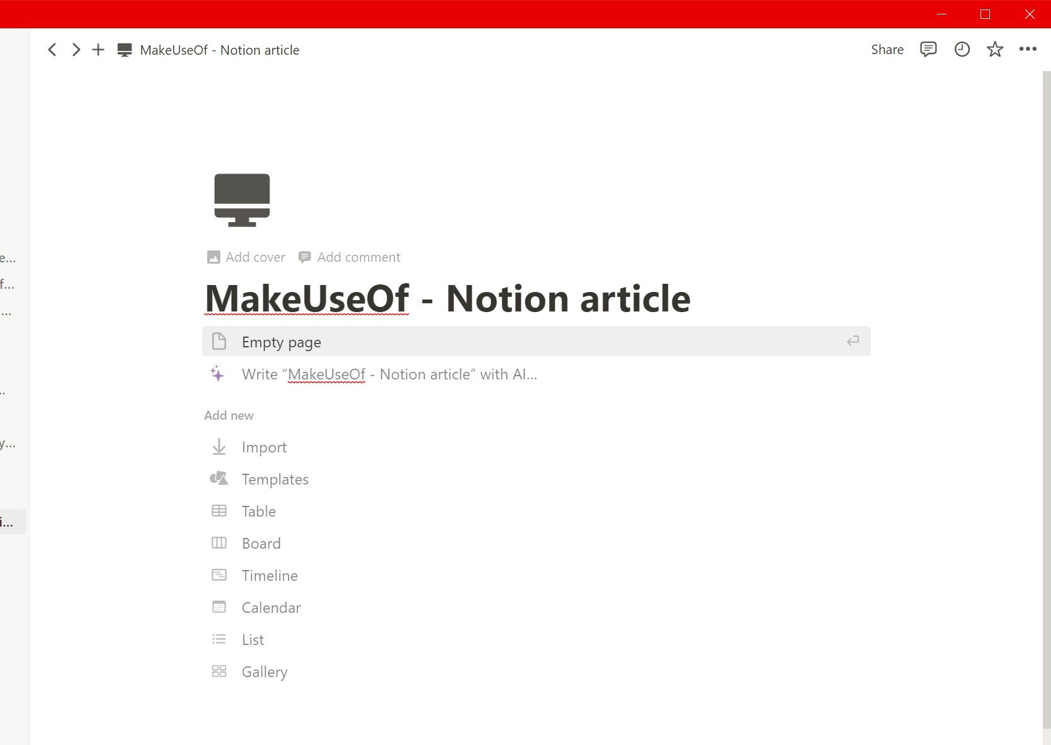The height and width of the screenshot is (745, 1051).
Task: Click the monitor page icon to change it
Action: coord(242,200)
